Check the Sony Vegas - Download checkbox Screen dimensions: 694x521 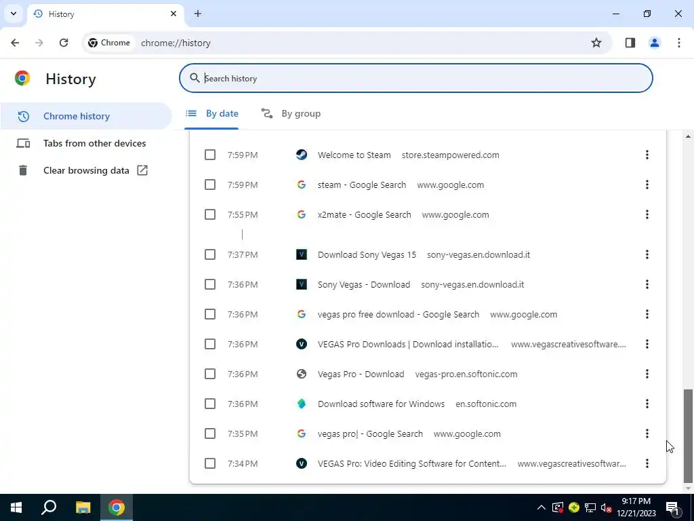pyautogui.click(x=210, y=284)
